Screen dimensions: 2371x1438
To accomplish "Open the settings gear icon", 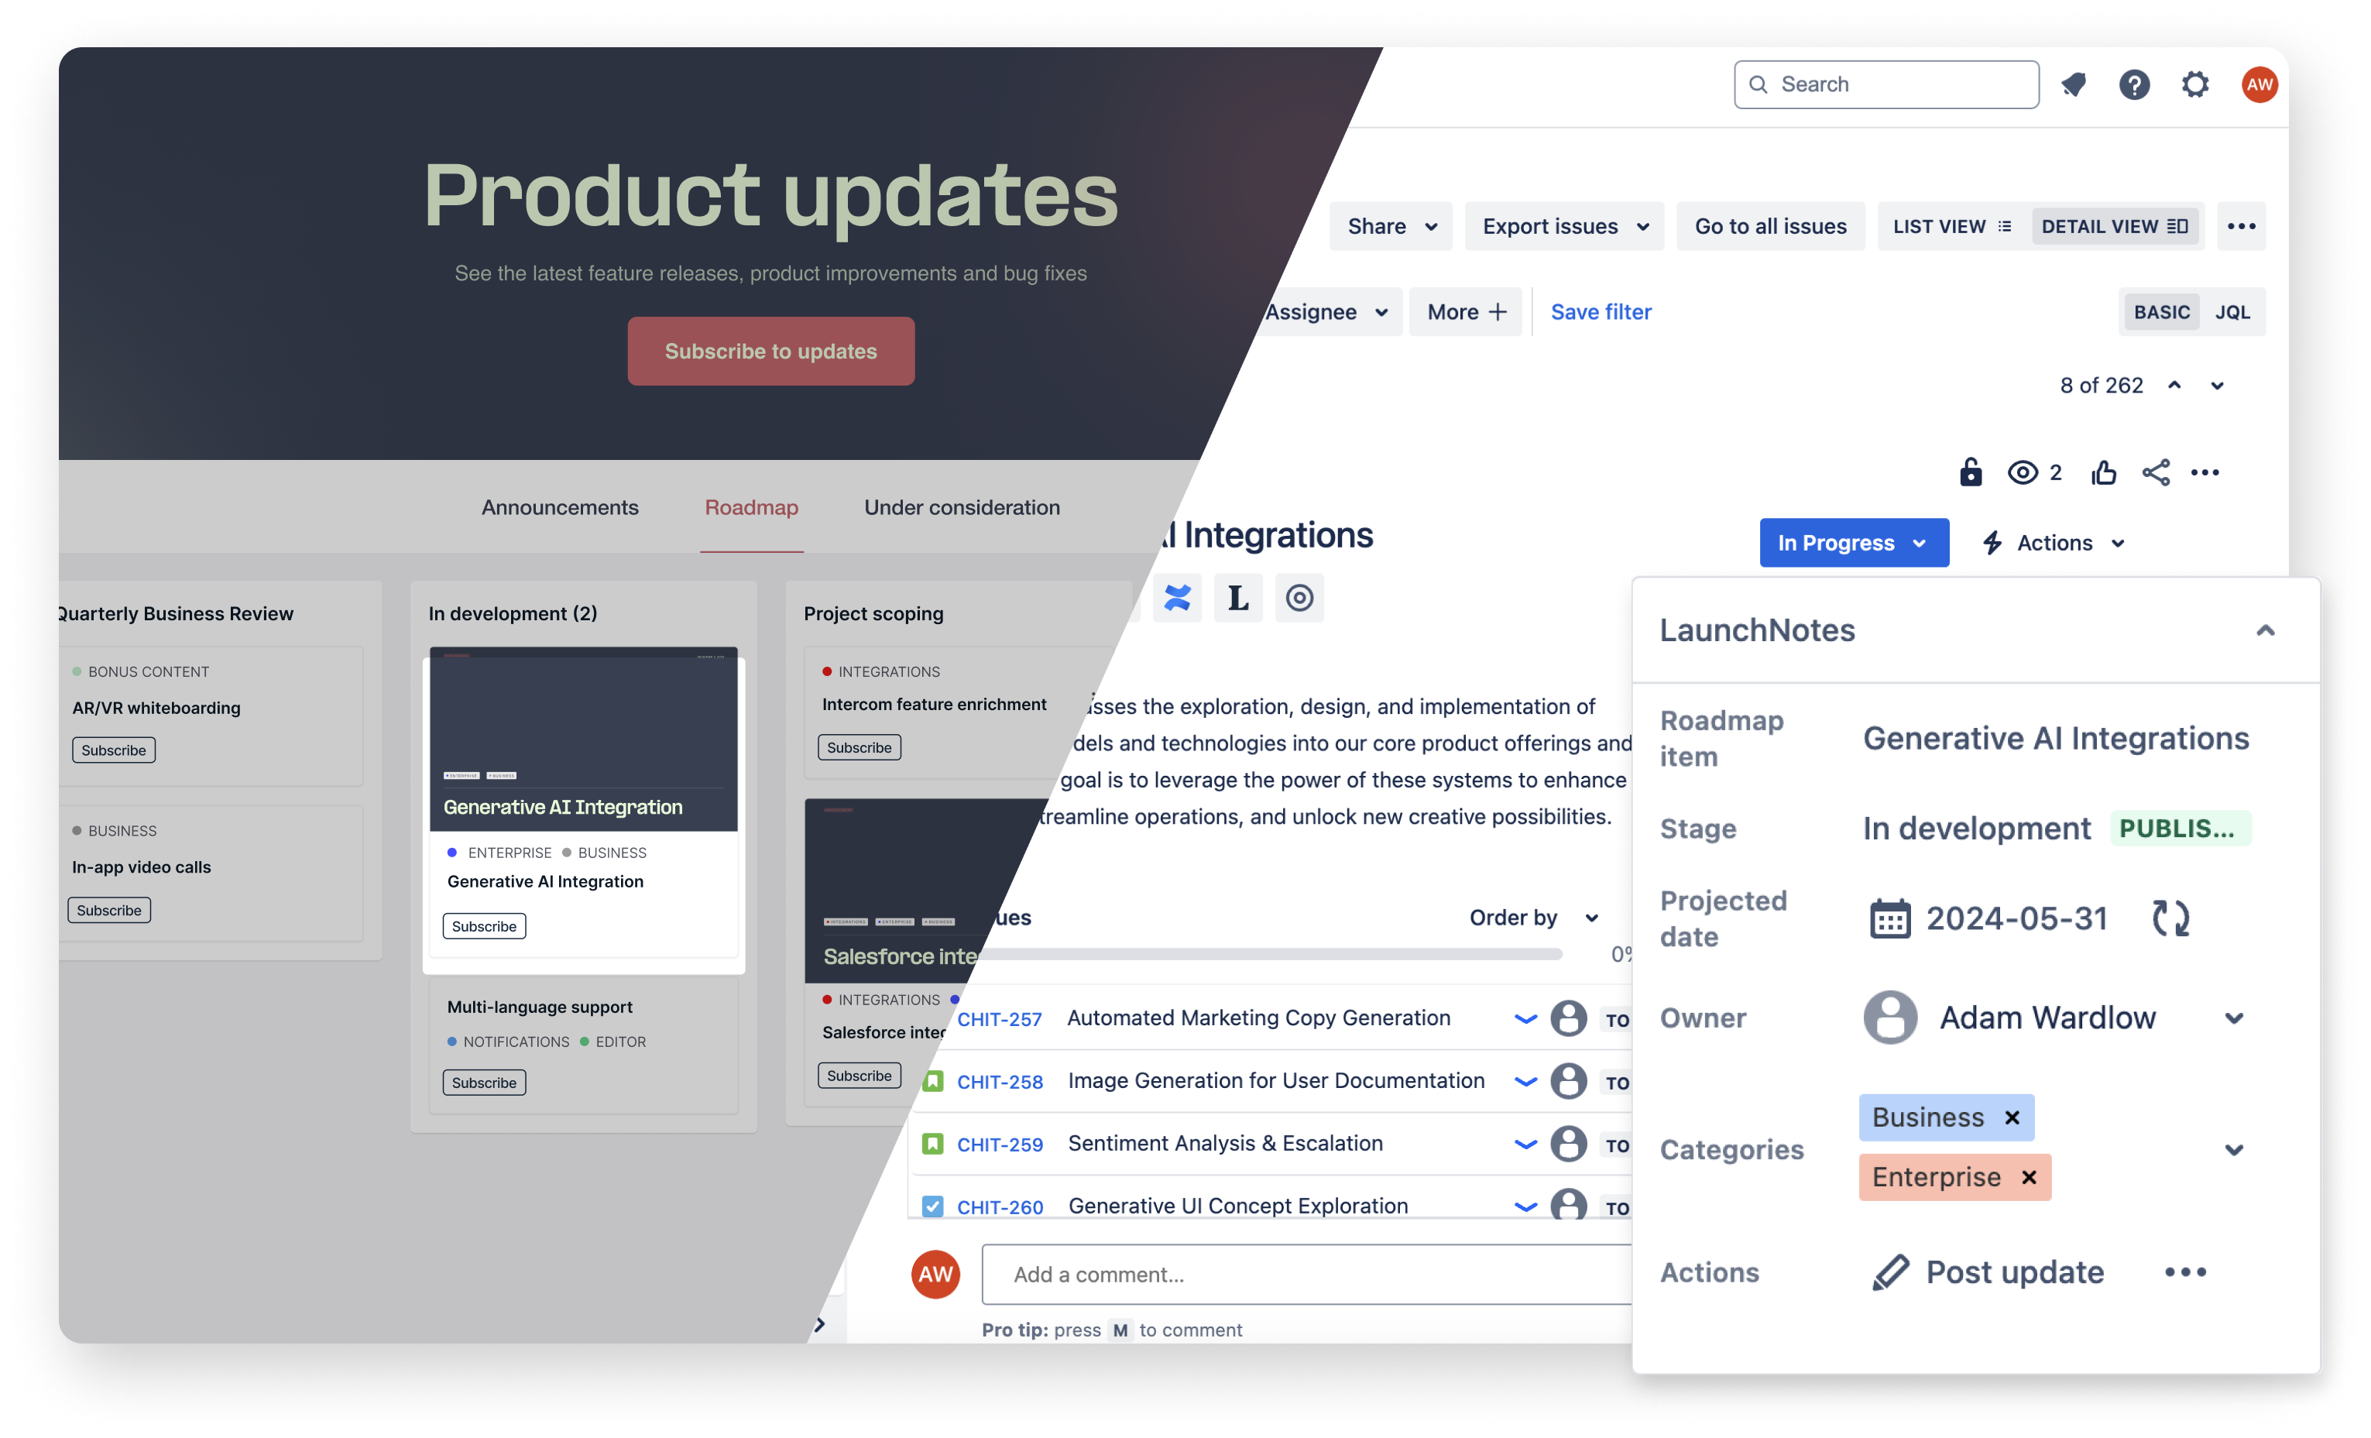I will pos(2195,84).
